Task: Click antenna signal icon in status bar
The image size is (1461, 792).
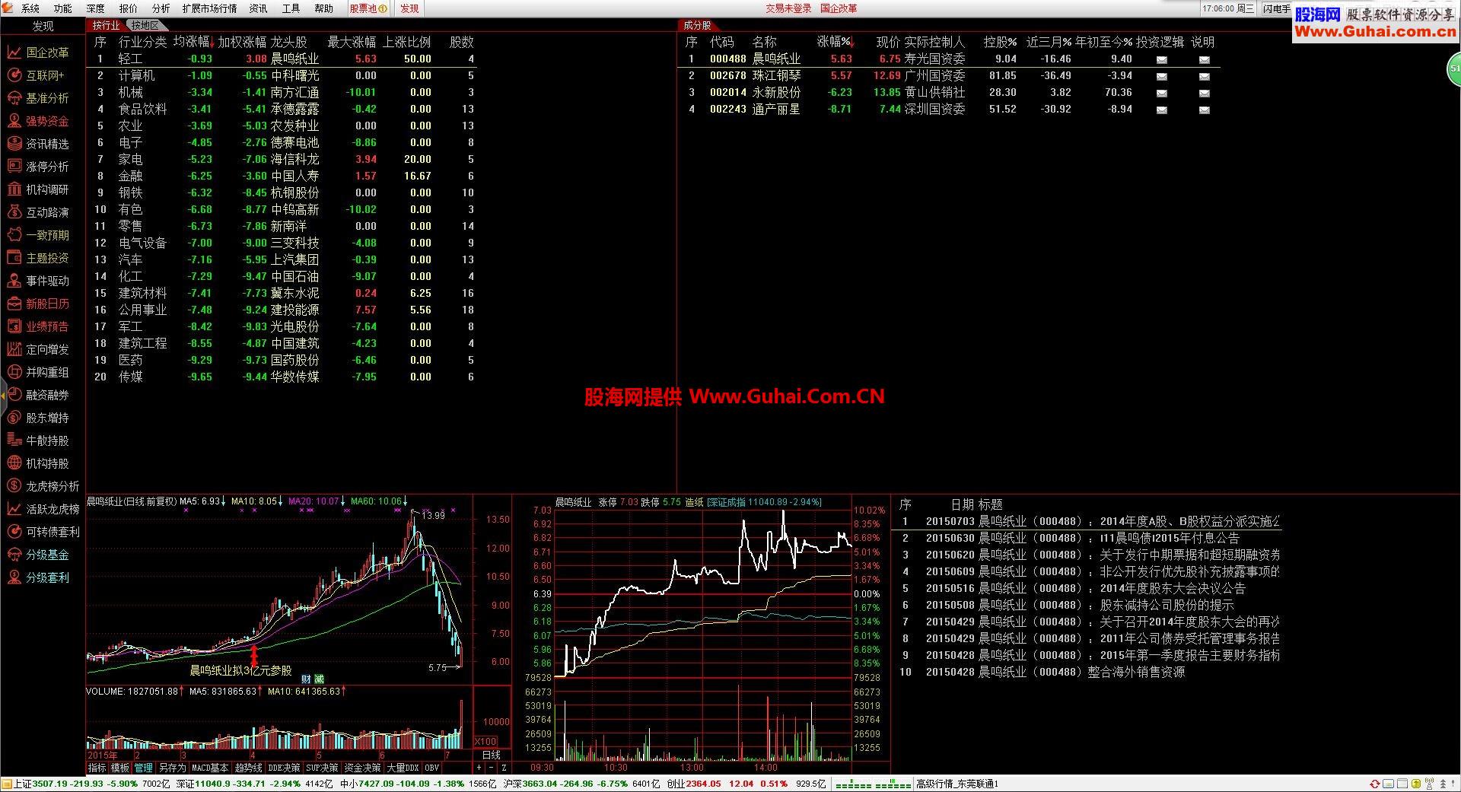Action: coord(1430,784)
